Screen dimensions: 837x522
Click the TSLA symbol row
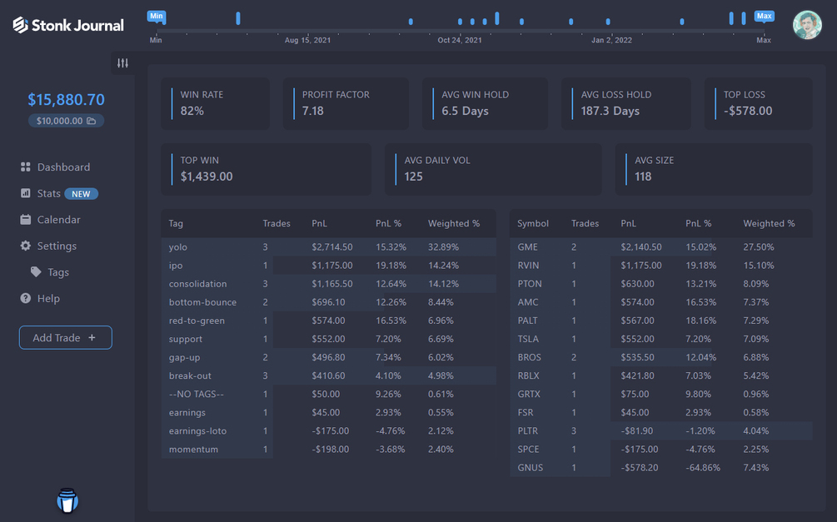point(660,339)
